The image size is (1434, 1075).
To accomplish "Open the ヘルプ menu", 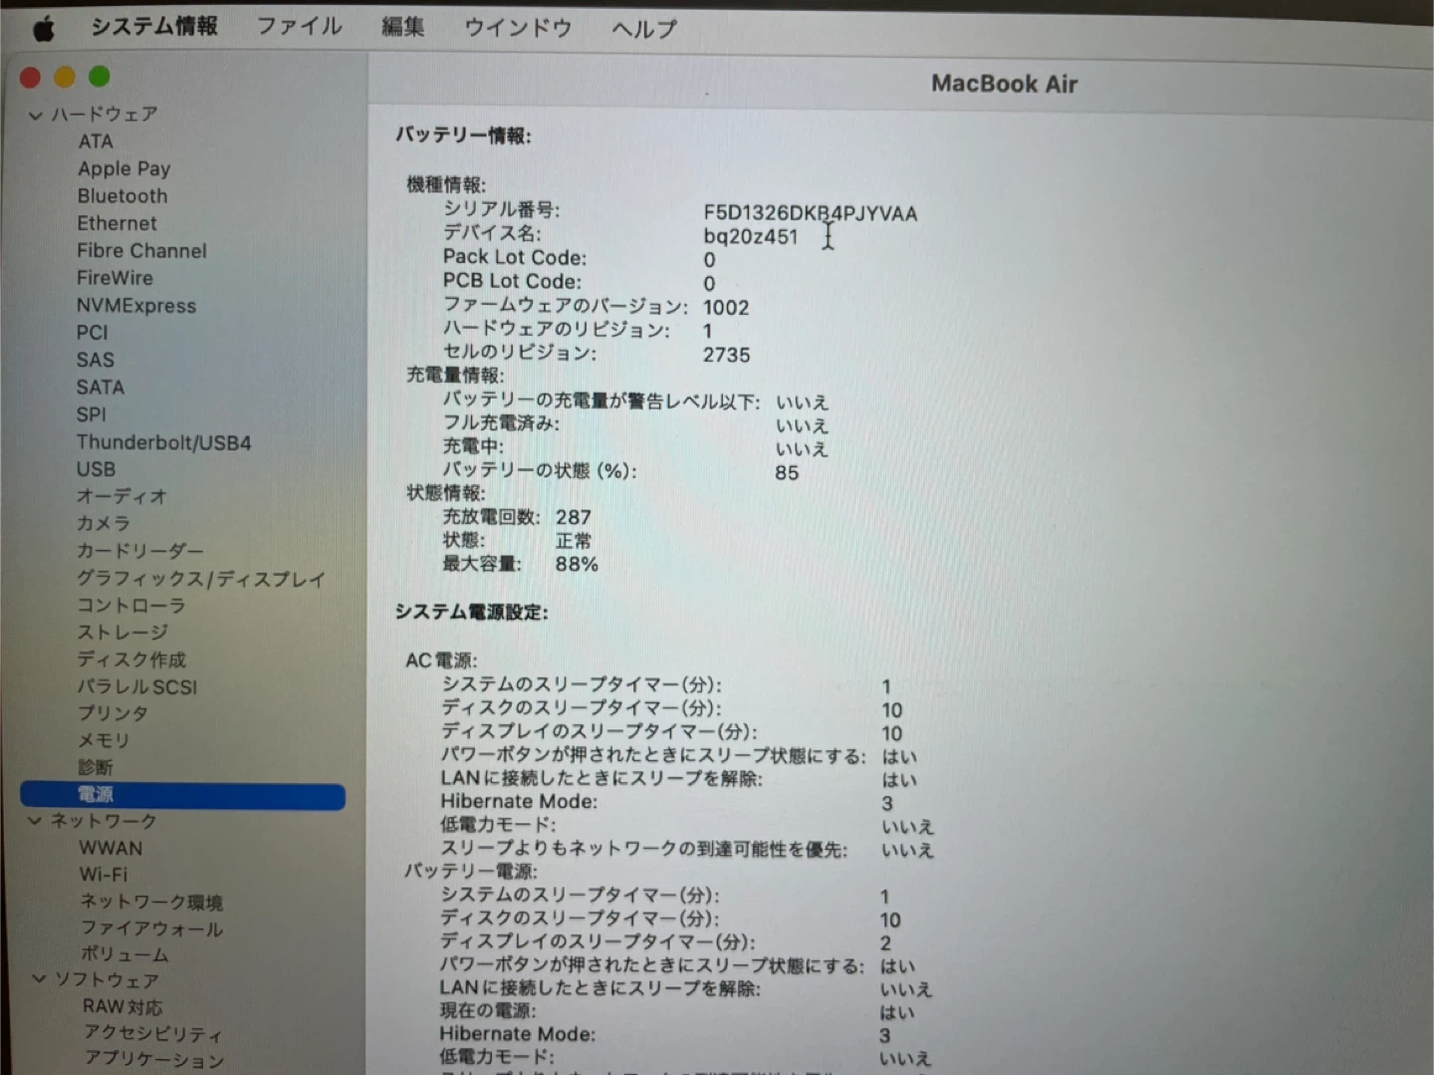I will [x=643, y=29].
